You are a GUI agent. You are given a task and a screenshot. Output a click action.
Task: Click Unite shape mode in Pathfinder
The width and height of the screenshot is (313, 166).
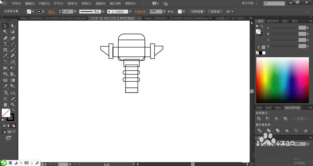[259, 118]
